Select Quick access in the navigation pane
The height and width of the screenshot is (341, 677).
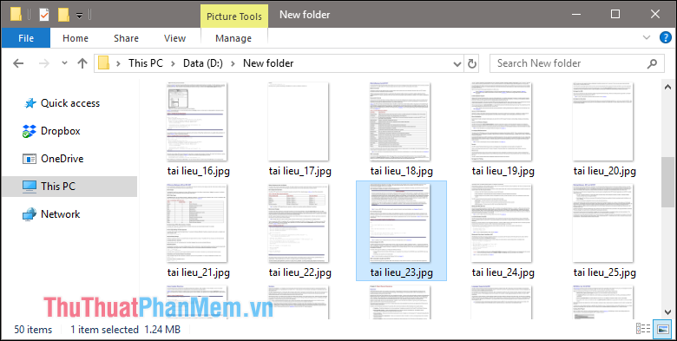[x=70, y=103]
